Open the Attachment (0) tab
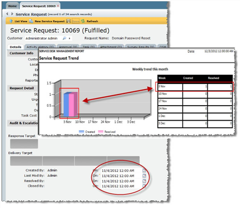Screen dimensions: 240x208 [x=111, y=47]
